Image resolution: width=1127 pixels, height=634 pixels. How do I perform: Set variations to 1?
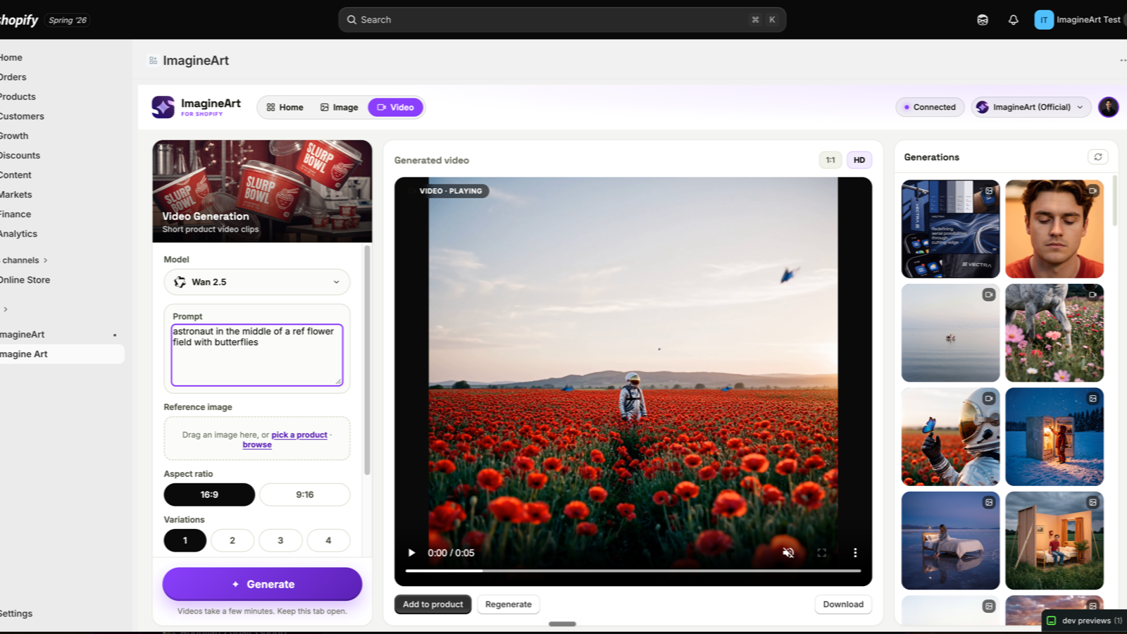click(185, 540)
